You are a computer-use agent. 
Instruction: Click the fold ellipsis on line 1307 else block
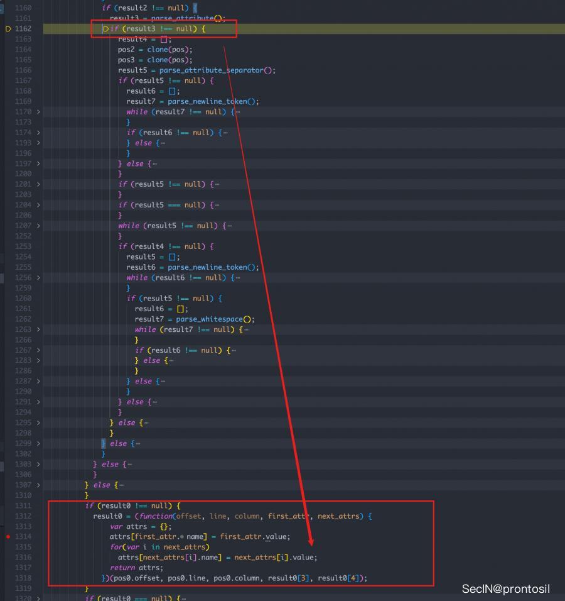click(x=121, y=485)
